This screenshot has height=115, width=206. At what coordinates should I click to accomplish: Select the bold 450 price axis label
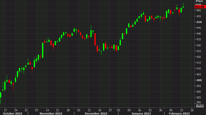(x=199, y=22)
